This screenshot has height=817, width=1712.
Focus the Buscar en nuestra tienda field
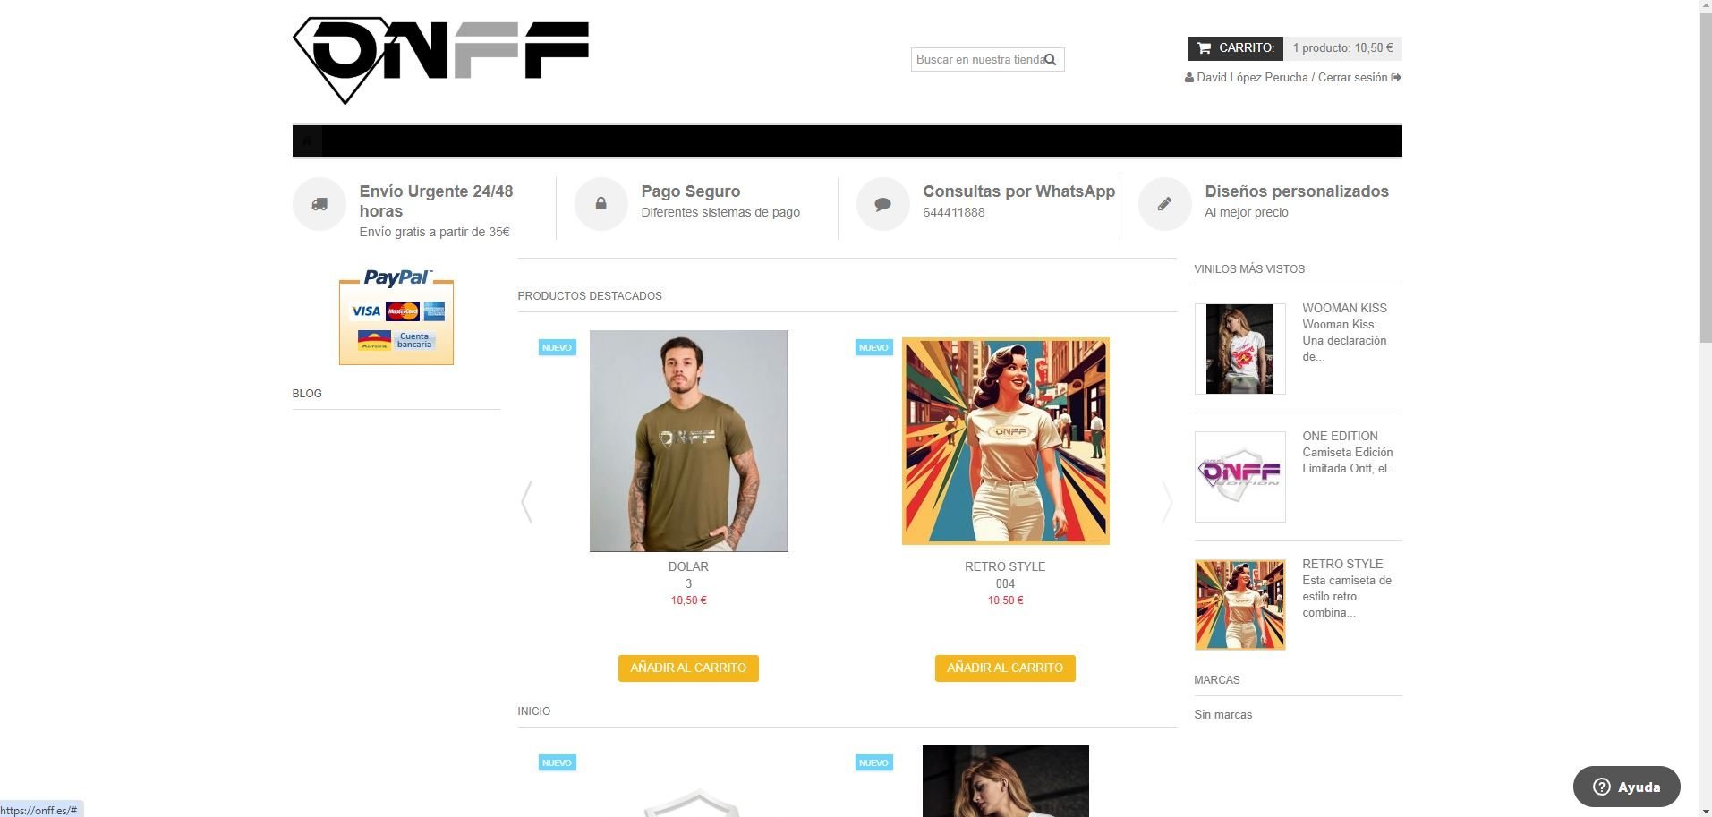(x=979, y=60)
